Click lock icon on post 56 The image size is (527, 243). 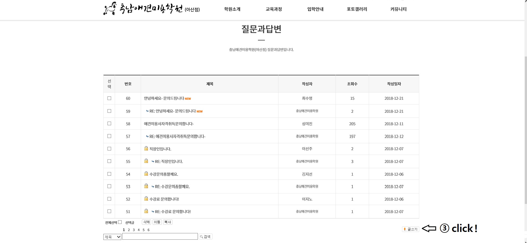(x=146, y=149)
